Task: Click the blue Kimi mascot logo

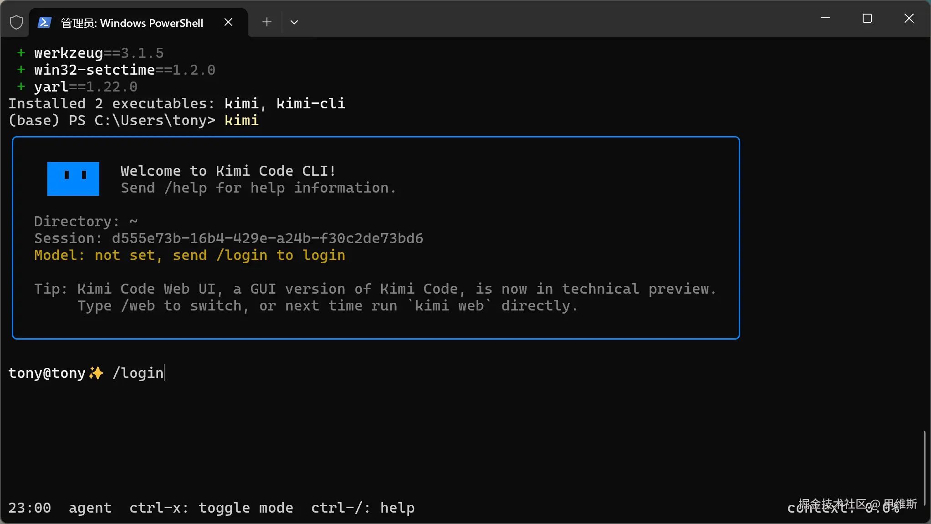Action: (x=73, y=179)
